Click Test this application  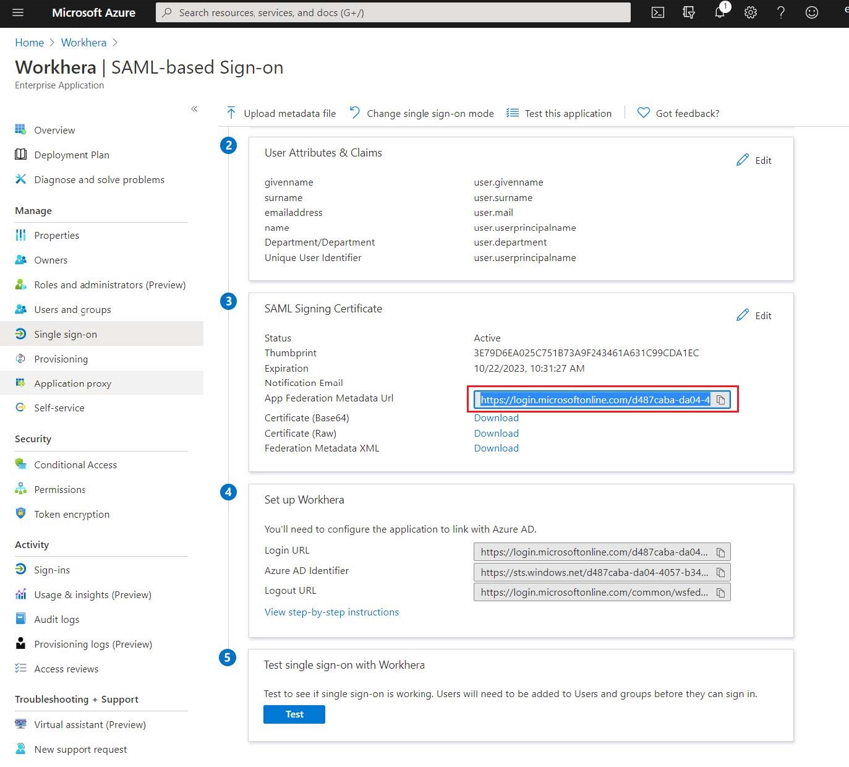[x=559, y=113]
